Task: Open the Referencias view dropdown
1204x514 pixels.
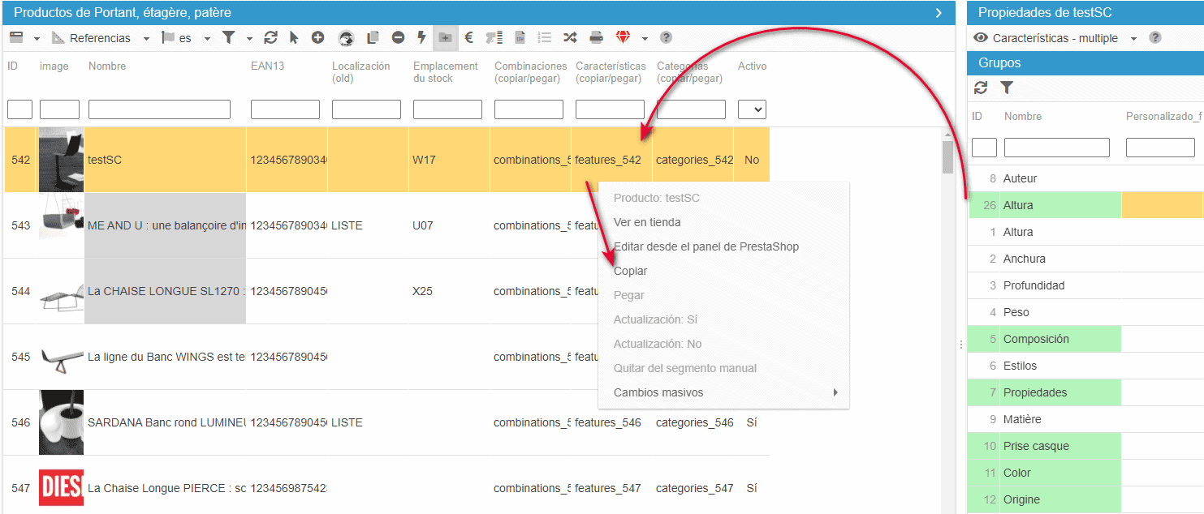Action: click(x=146, y=38)
